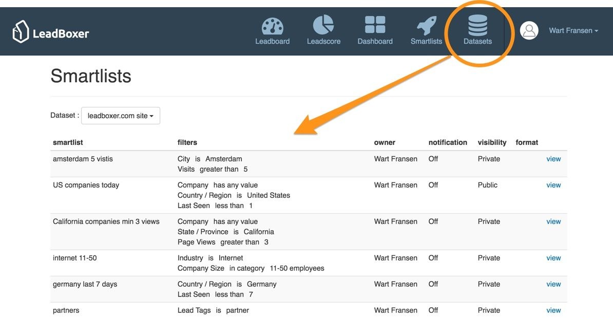Click the LeadBoxer logo icon
613x318 pixels.
[21, 31]
